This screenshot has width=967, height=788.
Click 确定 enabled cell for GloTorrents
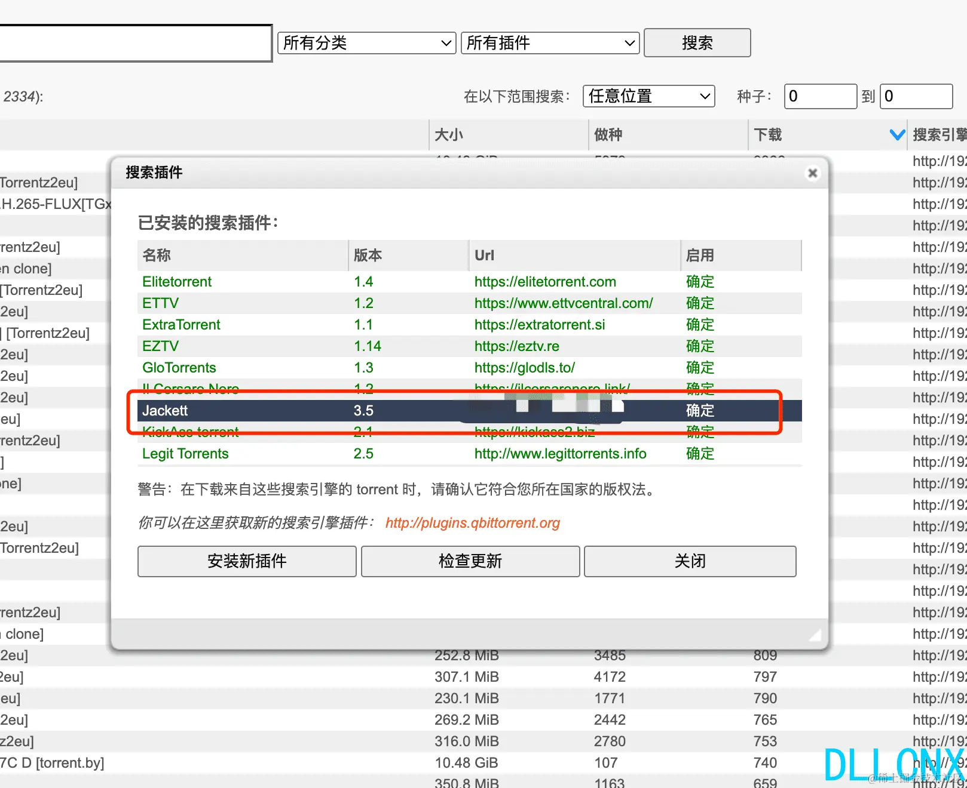coord(700,368)
